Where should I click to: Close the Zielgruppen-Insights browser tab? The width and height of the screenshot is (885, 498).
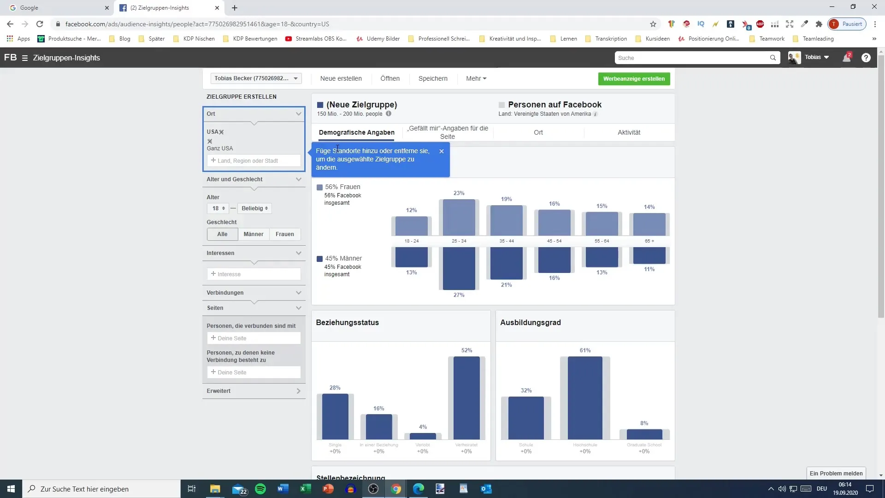coord(217,8)
